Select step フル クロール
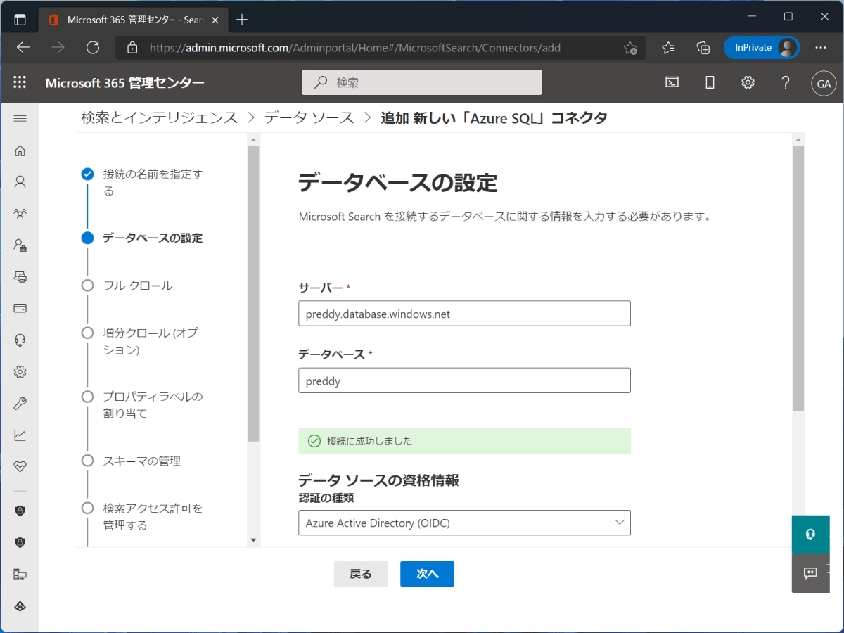 click(x=138, y=286)
